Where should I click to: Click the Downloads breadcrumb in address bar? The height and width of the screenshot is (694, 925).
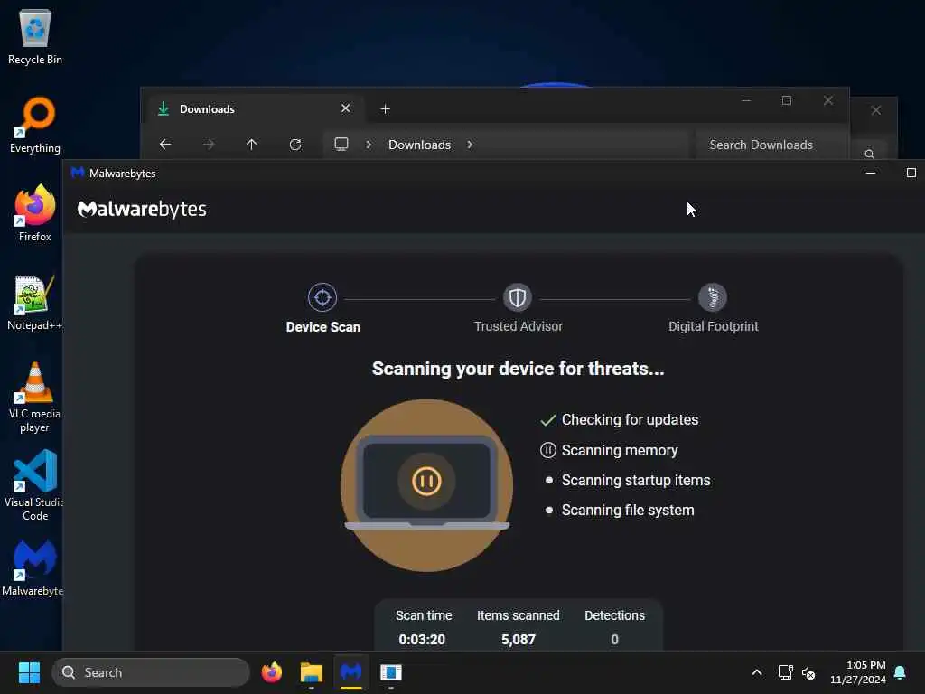419,145
